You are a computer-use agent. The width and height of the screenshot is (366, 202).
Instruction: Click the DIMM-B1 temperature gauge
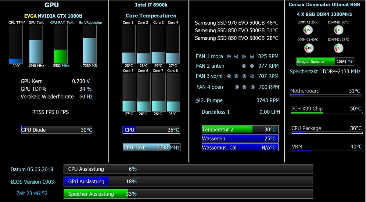pos(339,30)
